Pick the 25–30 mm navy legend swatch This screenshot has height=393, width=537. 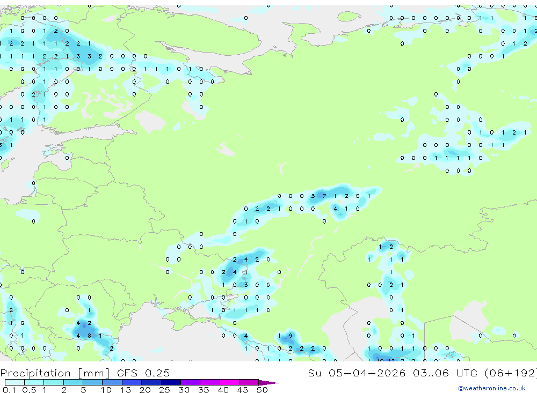click(171, 382)
